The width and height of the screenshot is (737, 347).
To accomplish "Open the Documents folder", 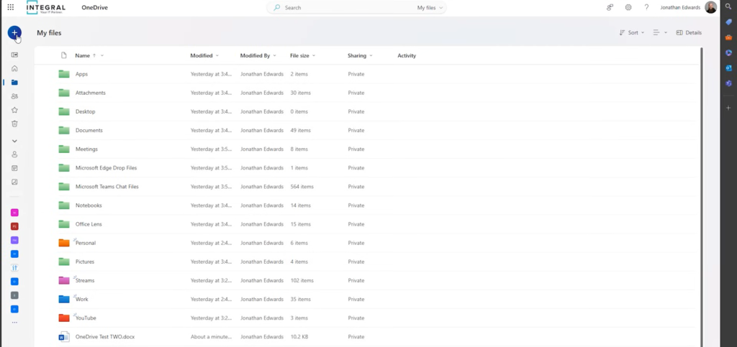I will pyautogui.click(x=89, y=130).
